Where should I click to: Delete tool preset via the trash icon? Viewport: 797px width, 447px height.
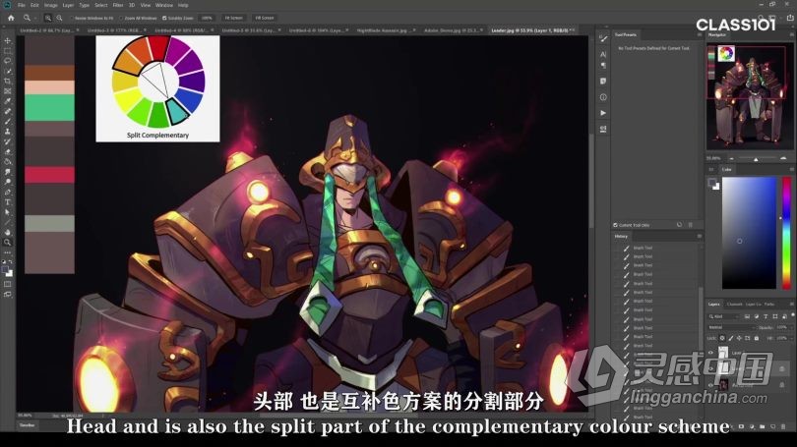point(691,225)
